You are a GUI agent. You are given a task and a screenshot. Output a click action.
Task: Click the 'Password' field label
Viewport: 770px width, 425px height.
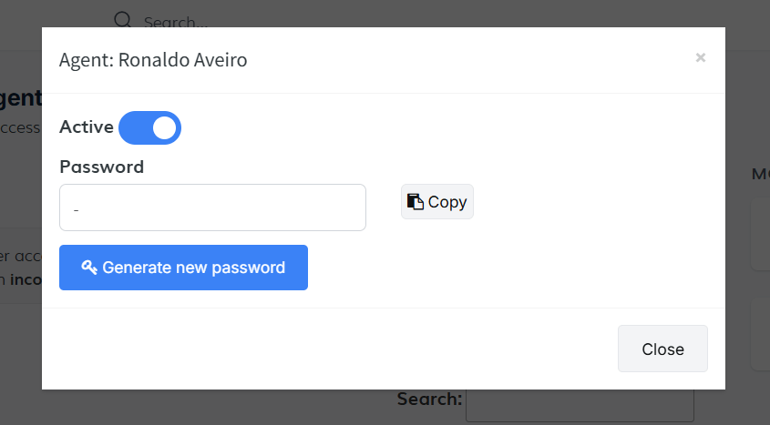[x=101, y=167]
